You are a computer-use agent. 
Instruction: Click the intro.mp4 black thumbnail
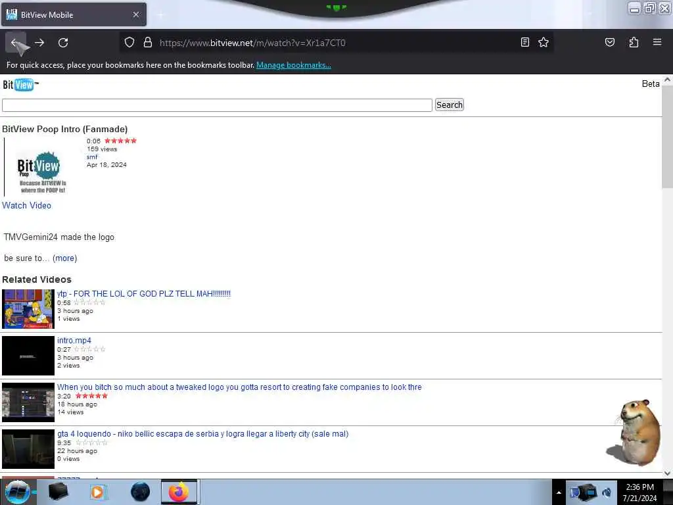[x=28, y=356]
